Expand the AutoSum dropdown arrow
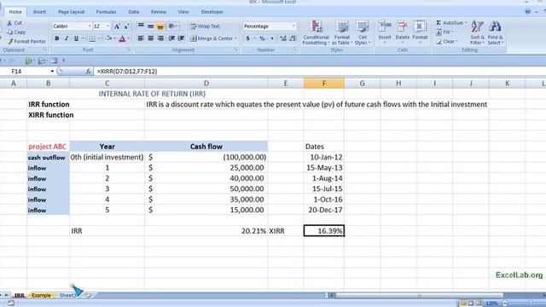The height and width of the screenshot is (307, 546). [466, 23]
